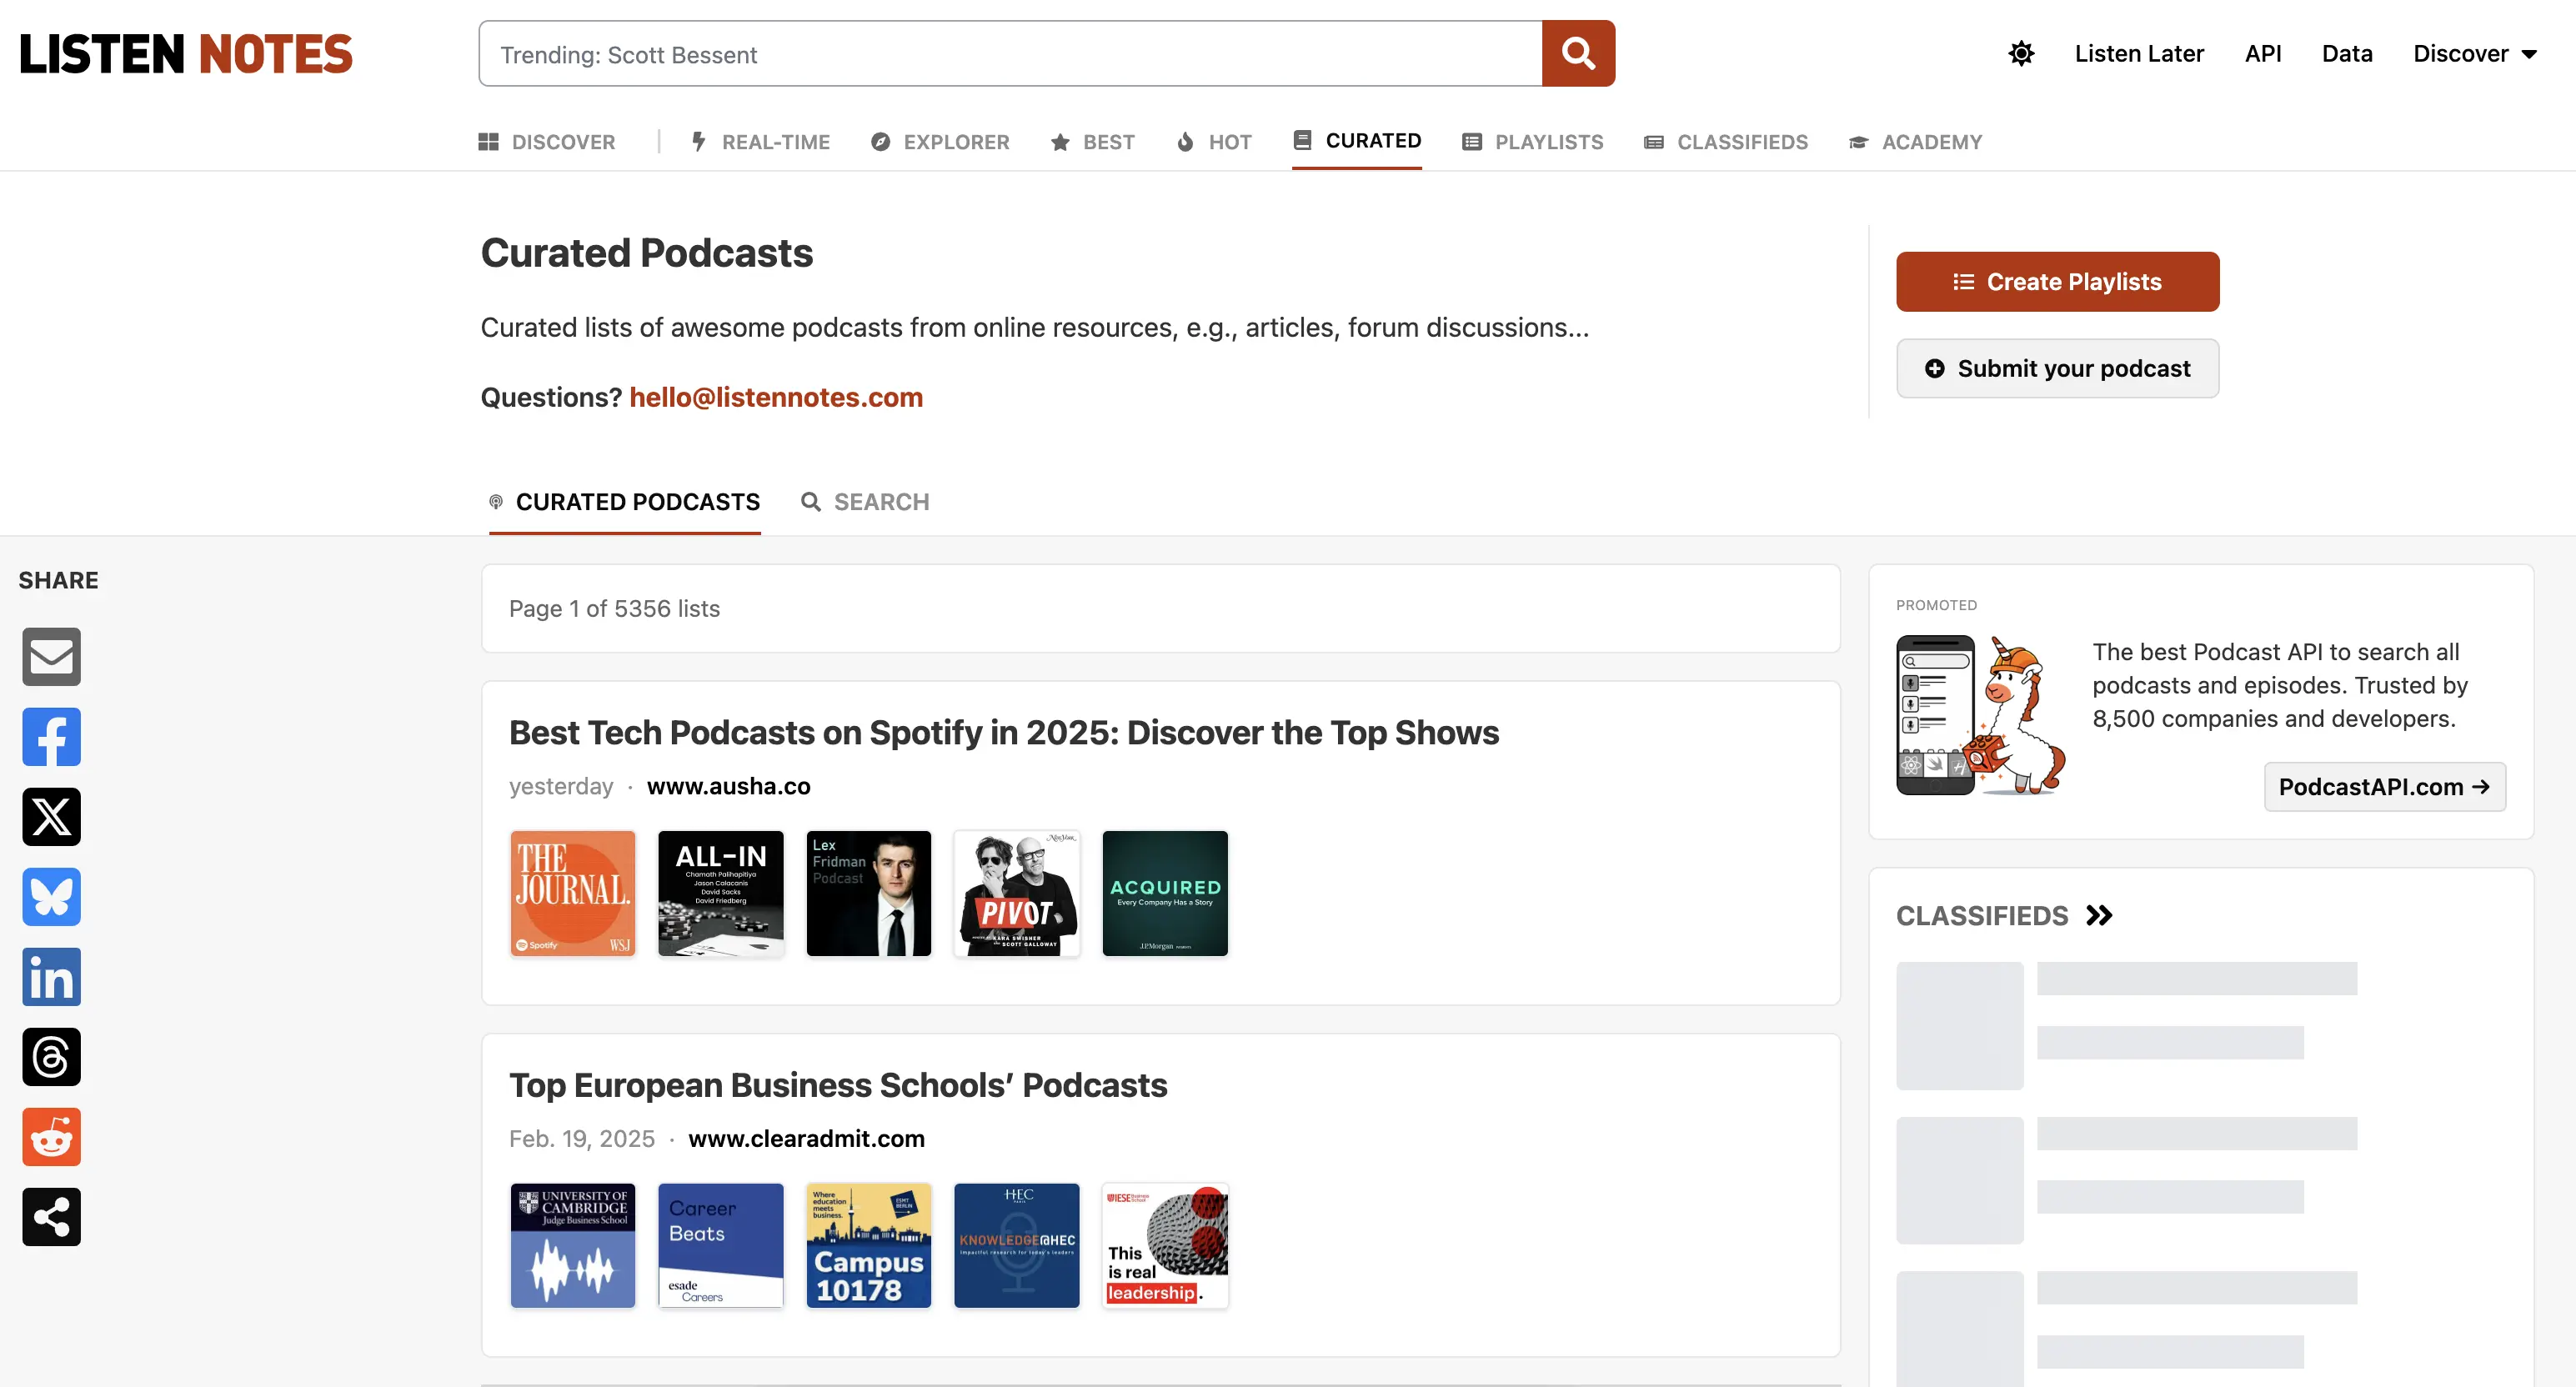Open Cambridge Judge Business School cover

pyautogui.click(x=573, y=1246)
